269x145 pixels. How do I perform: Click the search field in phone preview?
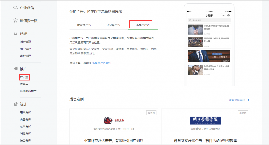pyautogui.click(x=209, y=20)
